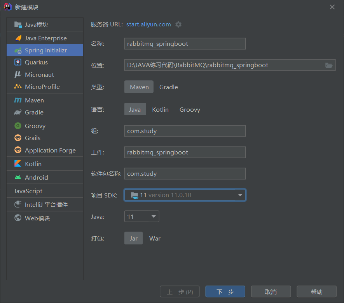Image resolution: width=344 pixels, height=303 pixels.
Task: Choose Groovy language option
Action: coord(190,109)
